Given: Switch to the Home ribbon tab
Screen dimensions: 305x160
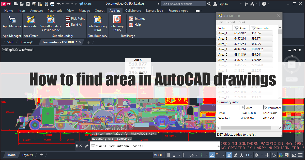Looking at the screenshot, I should pyautogui.click(x=8, y=11).
